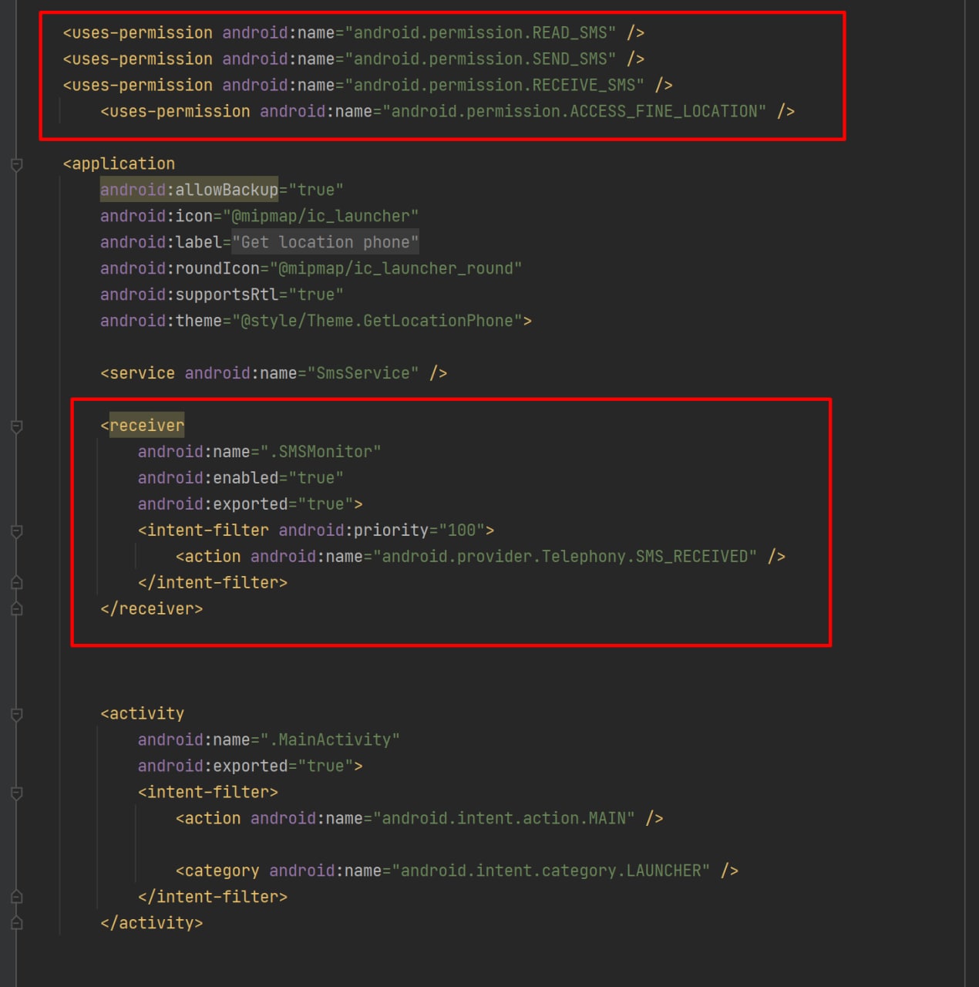979x987 pixels.
Task: Click the android:roundIcon attribute line
Action: [311, 268]
